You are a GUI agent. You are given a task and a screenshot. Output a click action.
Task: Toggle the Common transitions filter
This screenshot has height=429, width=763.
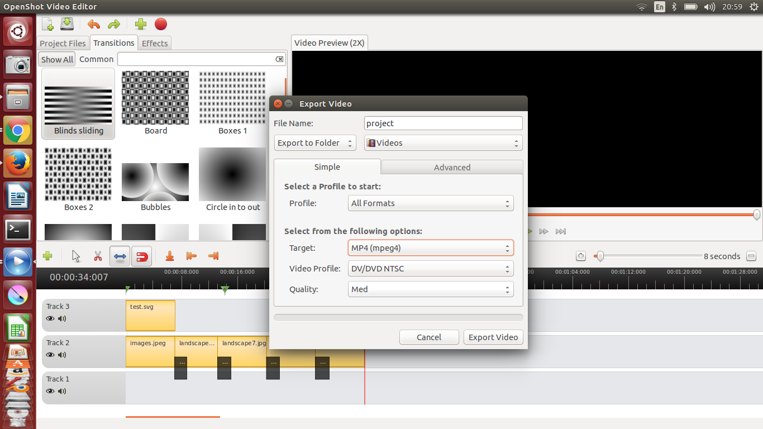pyautogui.click(x=96, y=59)
